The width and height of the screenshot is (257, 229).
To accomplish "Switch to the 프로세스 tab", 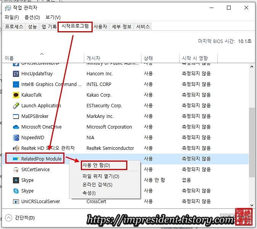I will [14, 27].
